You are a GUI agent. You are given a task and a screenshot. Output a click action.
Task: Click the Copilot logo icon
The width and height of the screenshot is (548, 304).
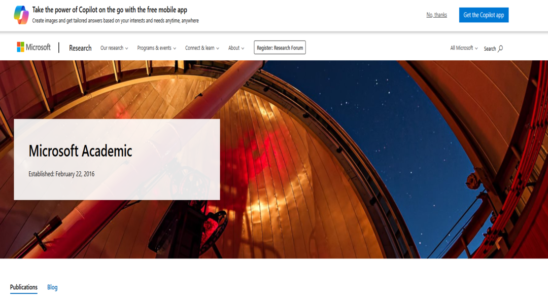pos(21,15)
